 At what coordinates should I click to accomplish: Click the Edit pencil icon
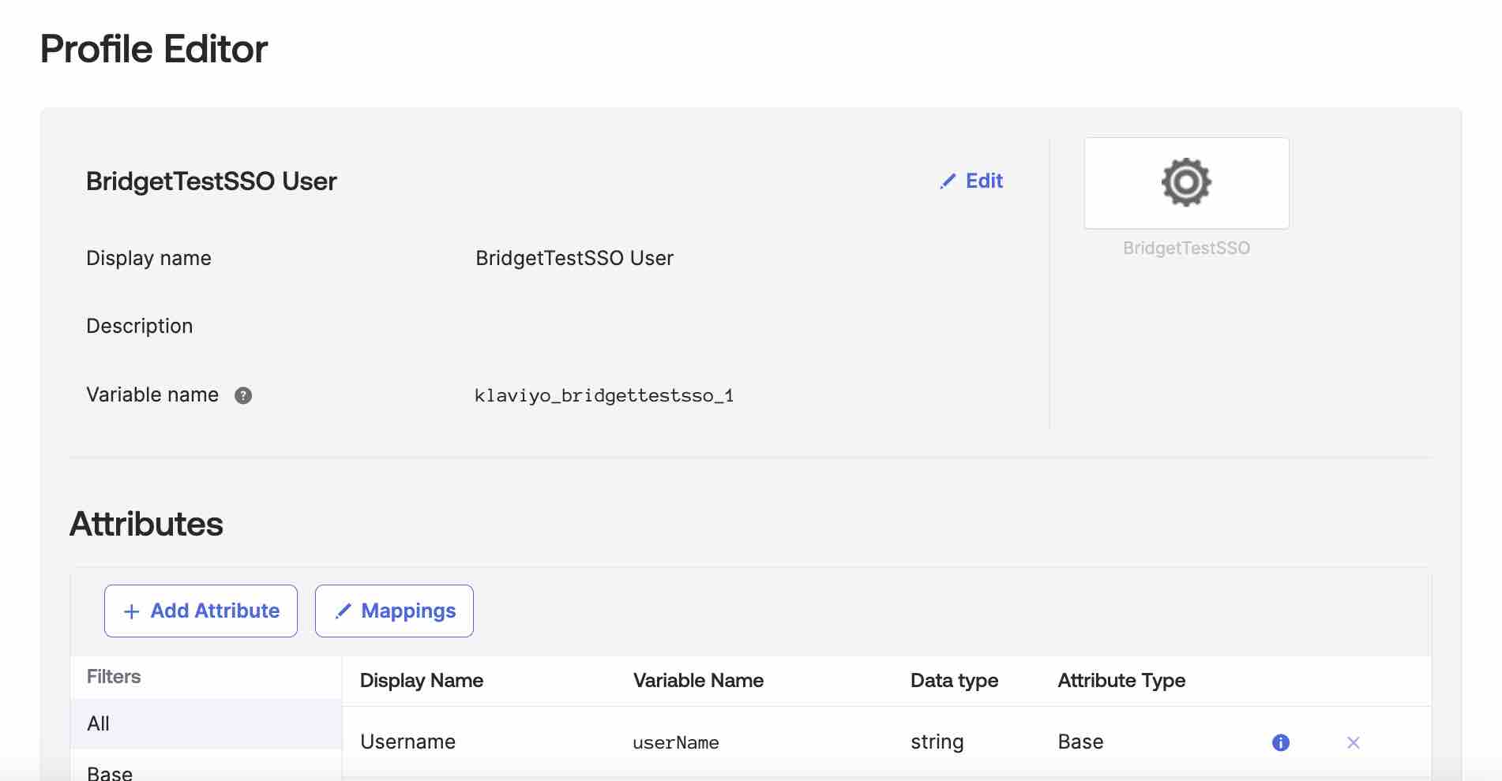(x=948, y=181)
